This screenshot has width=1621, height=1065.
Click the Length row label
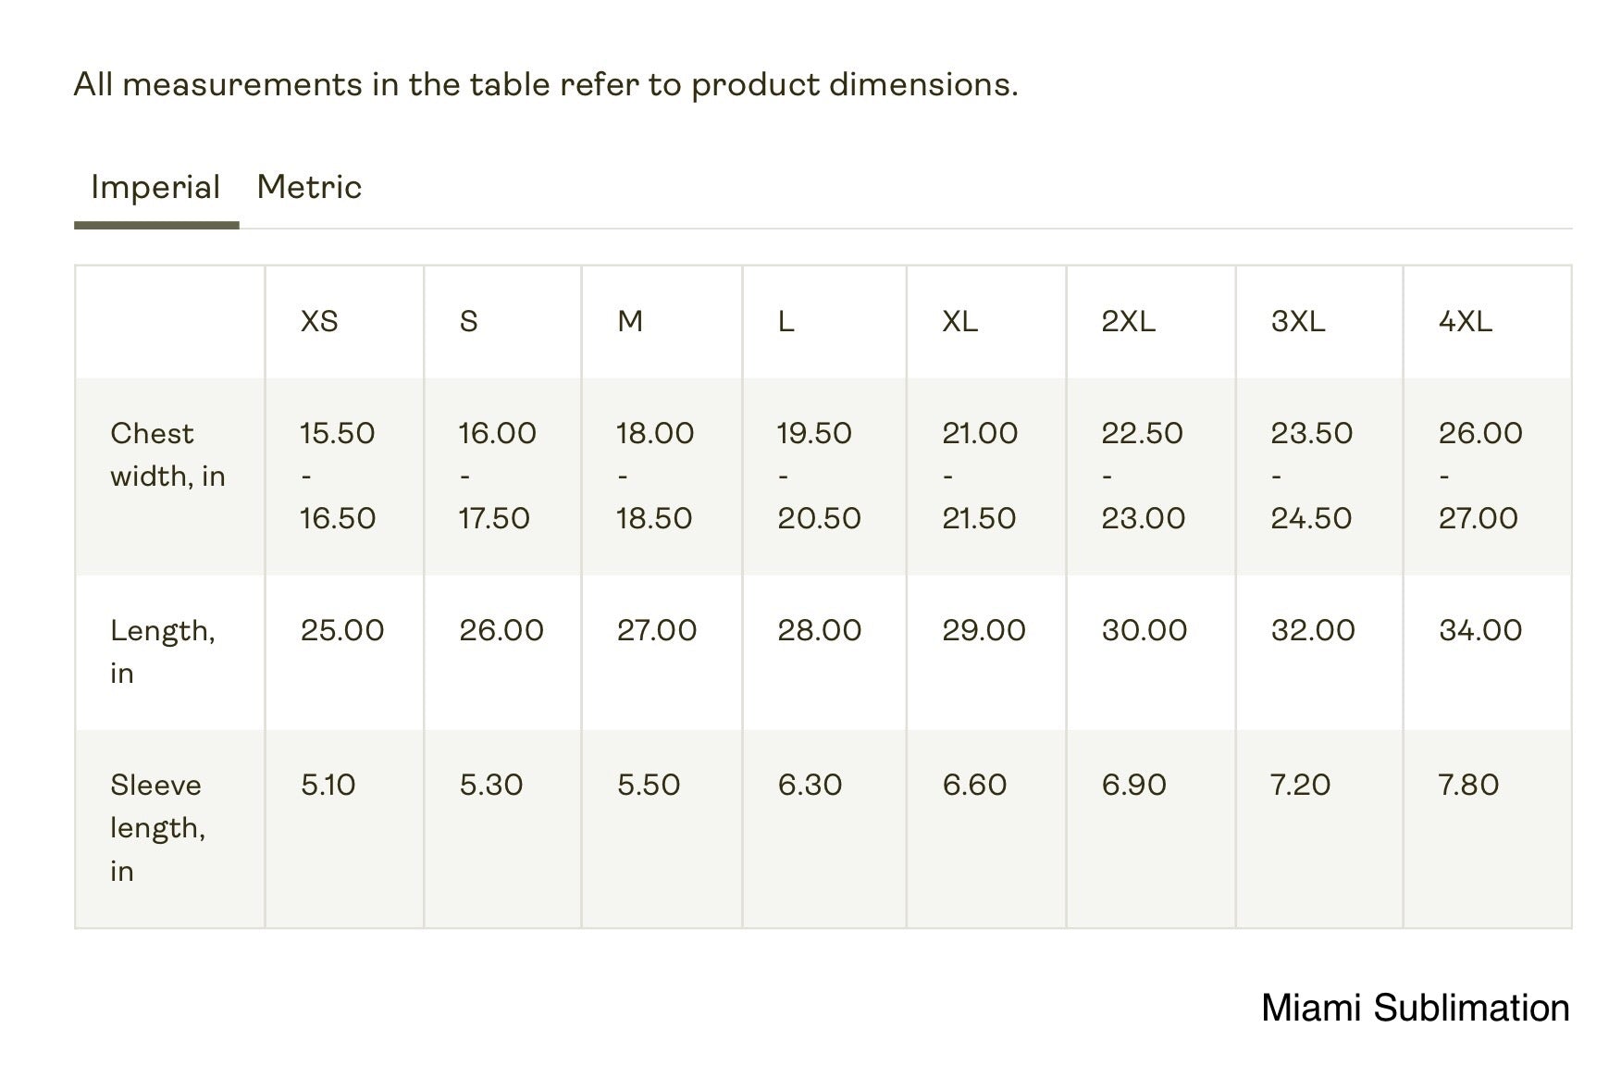coord(162,651)
